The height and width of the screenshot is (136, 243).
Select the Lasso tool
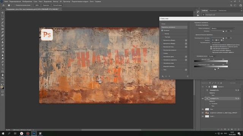coord(3,19)
